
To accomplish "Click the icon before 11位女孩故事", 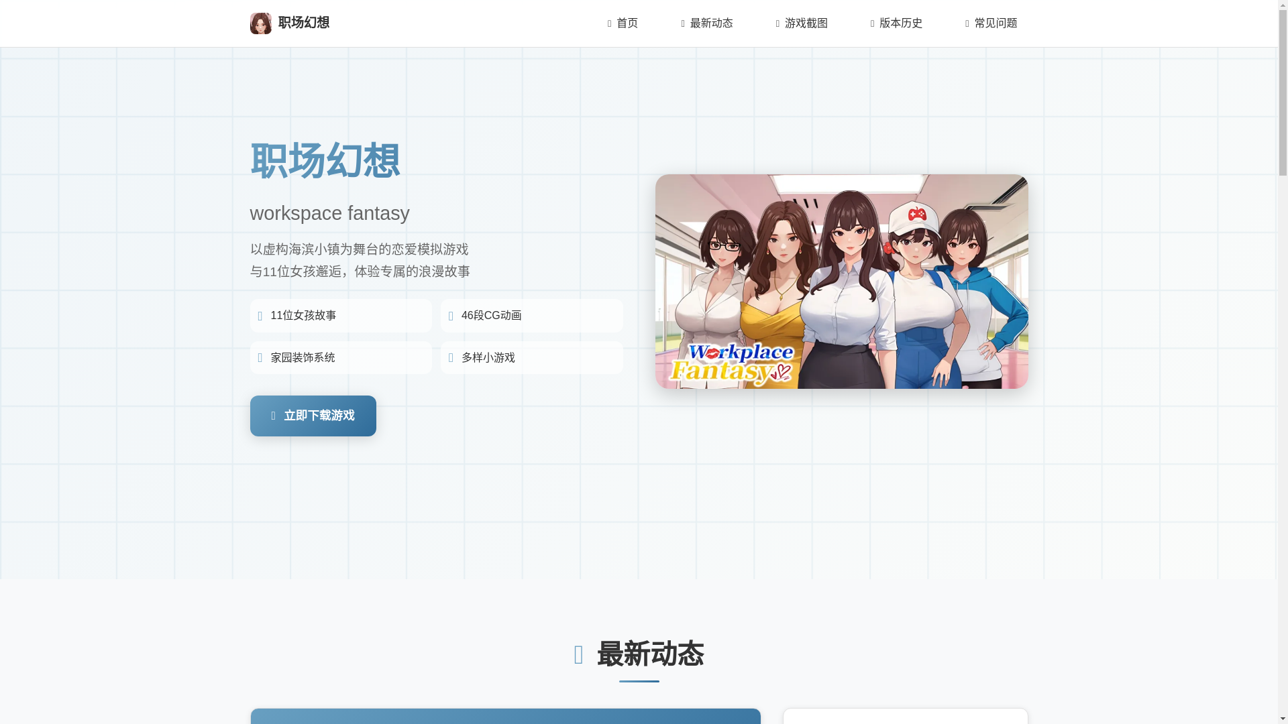I will click(260, 316).
